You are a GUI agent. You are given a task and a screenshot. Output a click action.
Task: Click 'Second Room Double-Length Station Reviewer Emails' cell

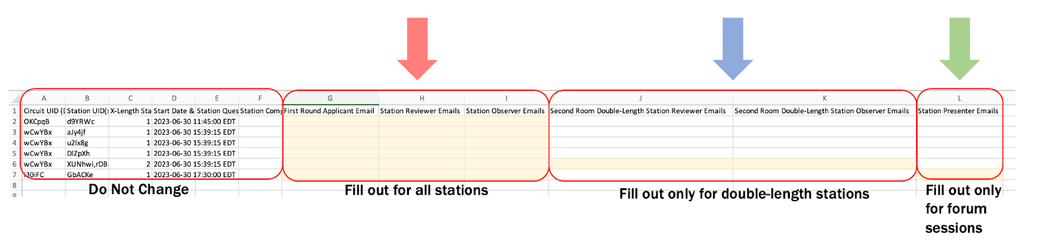coord(641,111)
